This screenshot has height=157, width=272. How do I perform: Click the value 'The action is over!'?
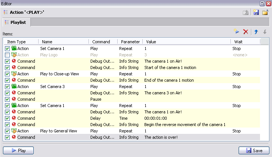[x=161, y=137]
